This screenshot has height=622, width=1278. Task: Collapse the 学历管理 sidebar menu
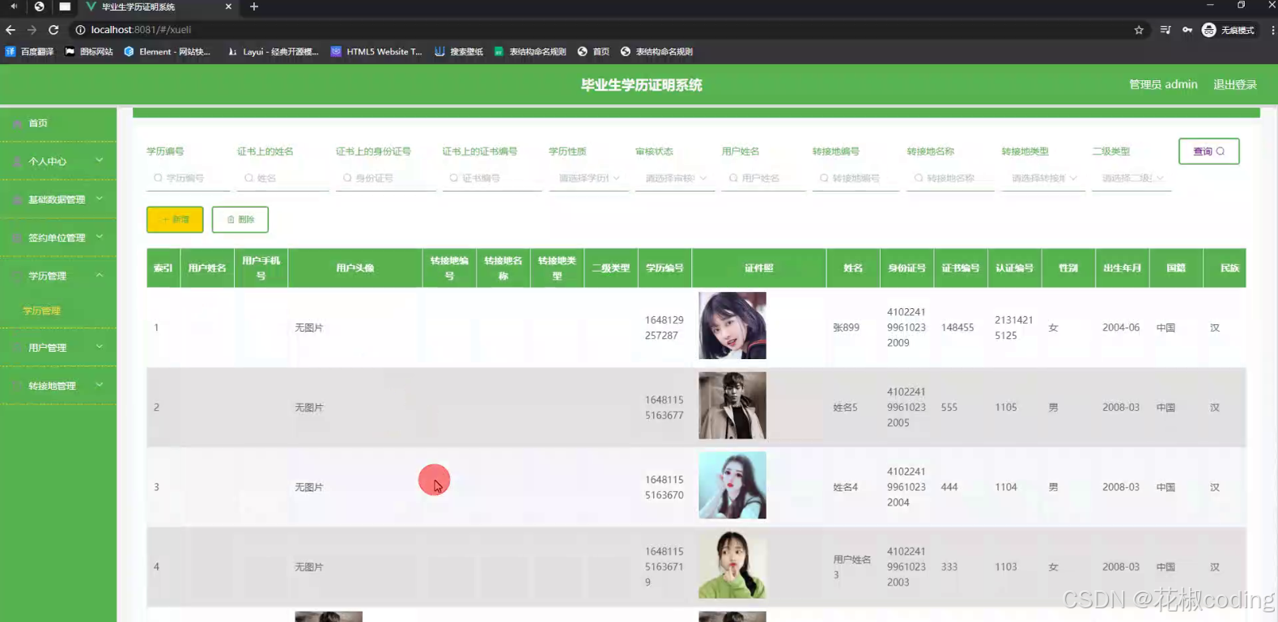(58, 276)
